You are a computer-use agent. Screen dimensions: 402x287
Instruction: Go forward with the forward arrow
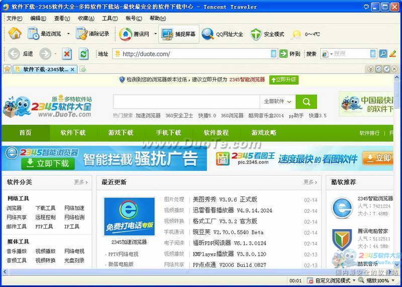pyautogui.click(x=45, y=54)
